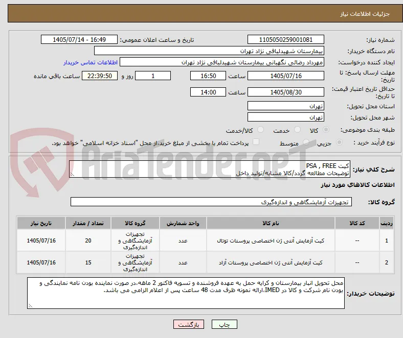This screenshot has width=403, height=338.
Task: Click the delivery city field تهران
Action: coord(285,117)
